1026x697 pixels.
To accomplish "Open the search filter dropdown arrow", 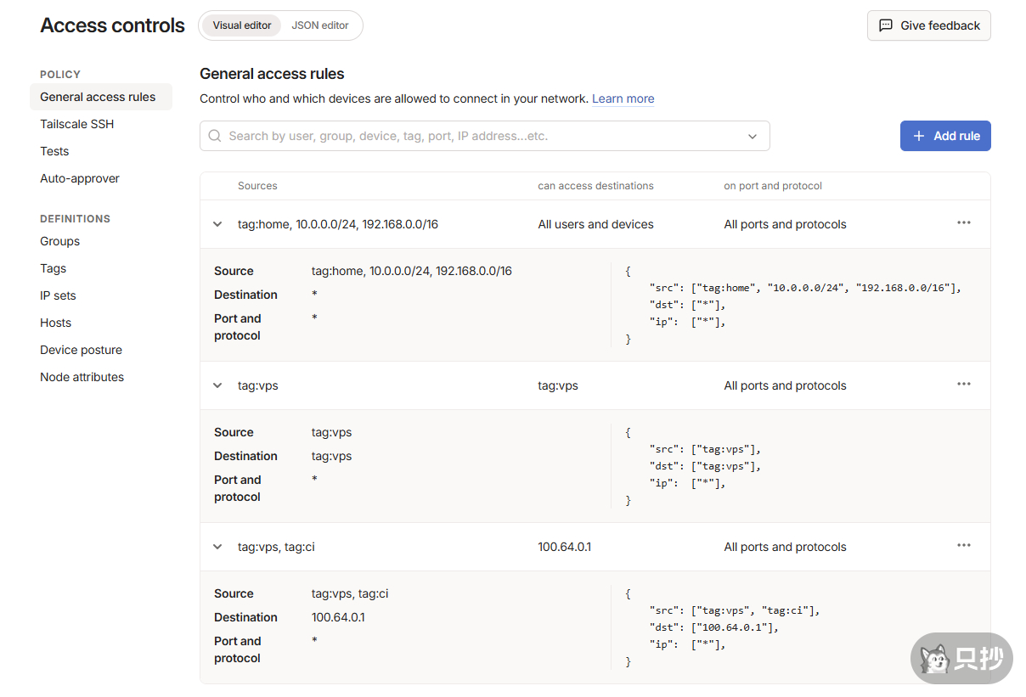I will point(752,137).
